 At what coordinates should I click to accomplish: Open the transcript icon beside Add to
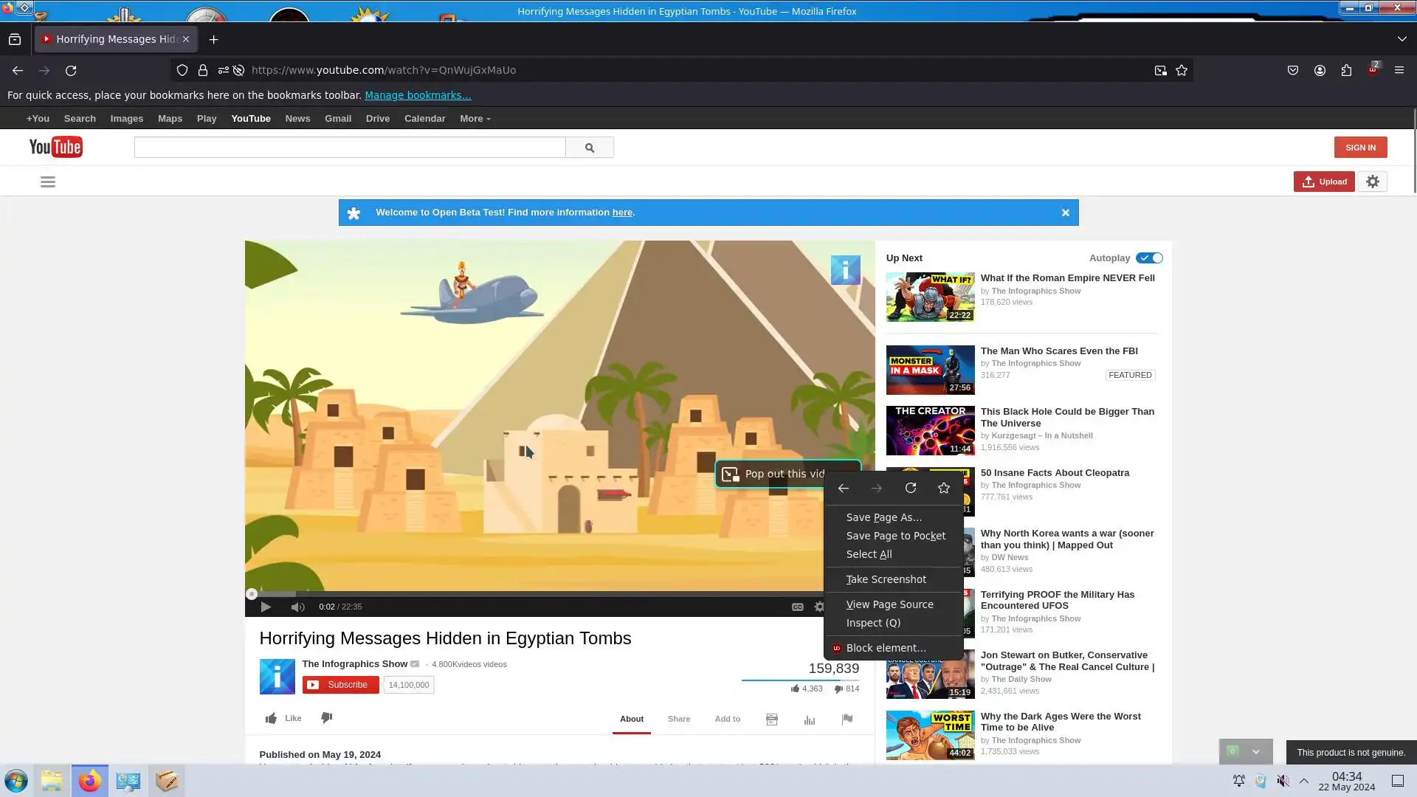772,720
